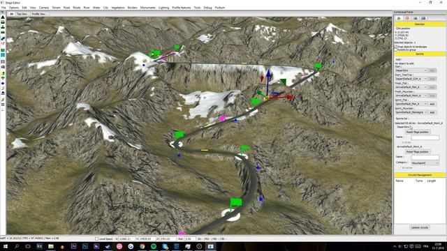Open the Terrain menu
Viewport: 447px width, 251px height.
[56, 8]
